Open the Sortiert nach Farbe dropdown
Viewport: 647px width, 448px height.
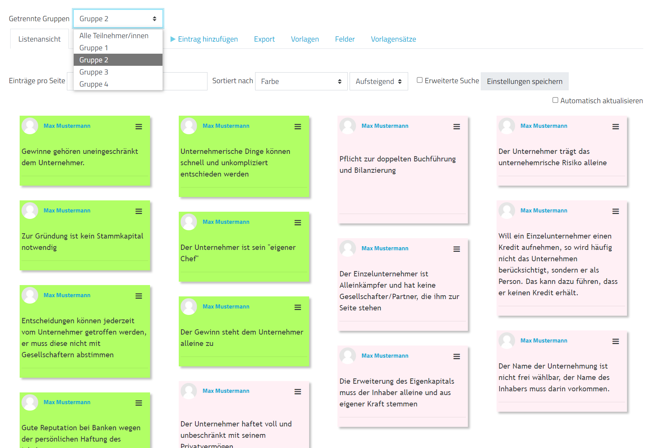coord(301,81)
